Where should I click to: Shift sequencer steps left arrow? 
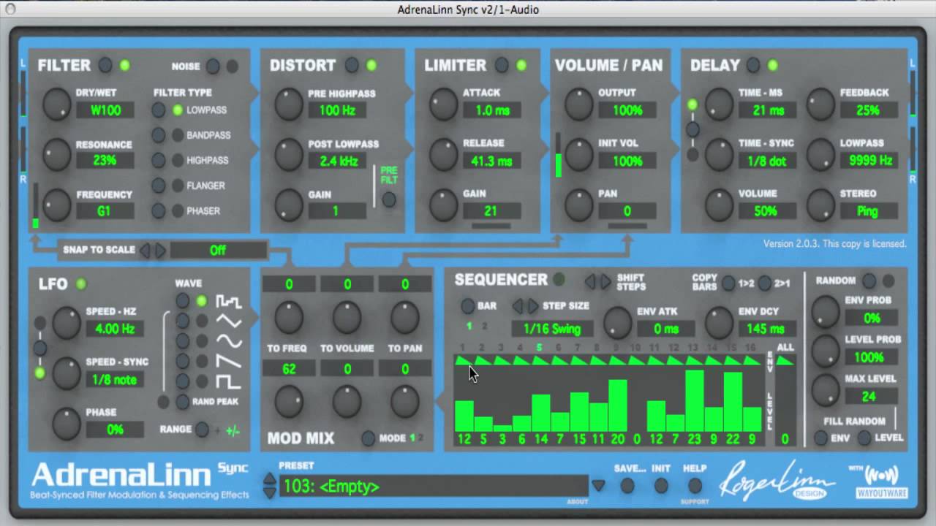[x=589, y=281]
